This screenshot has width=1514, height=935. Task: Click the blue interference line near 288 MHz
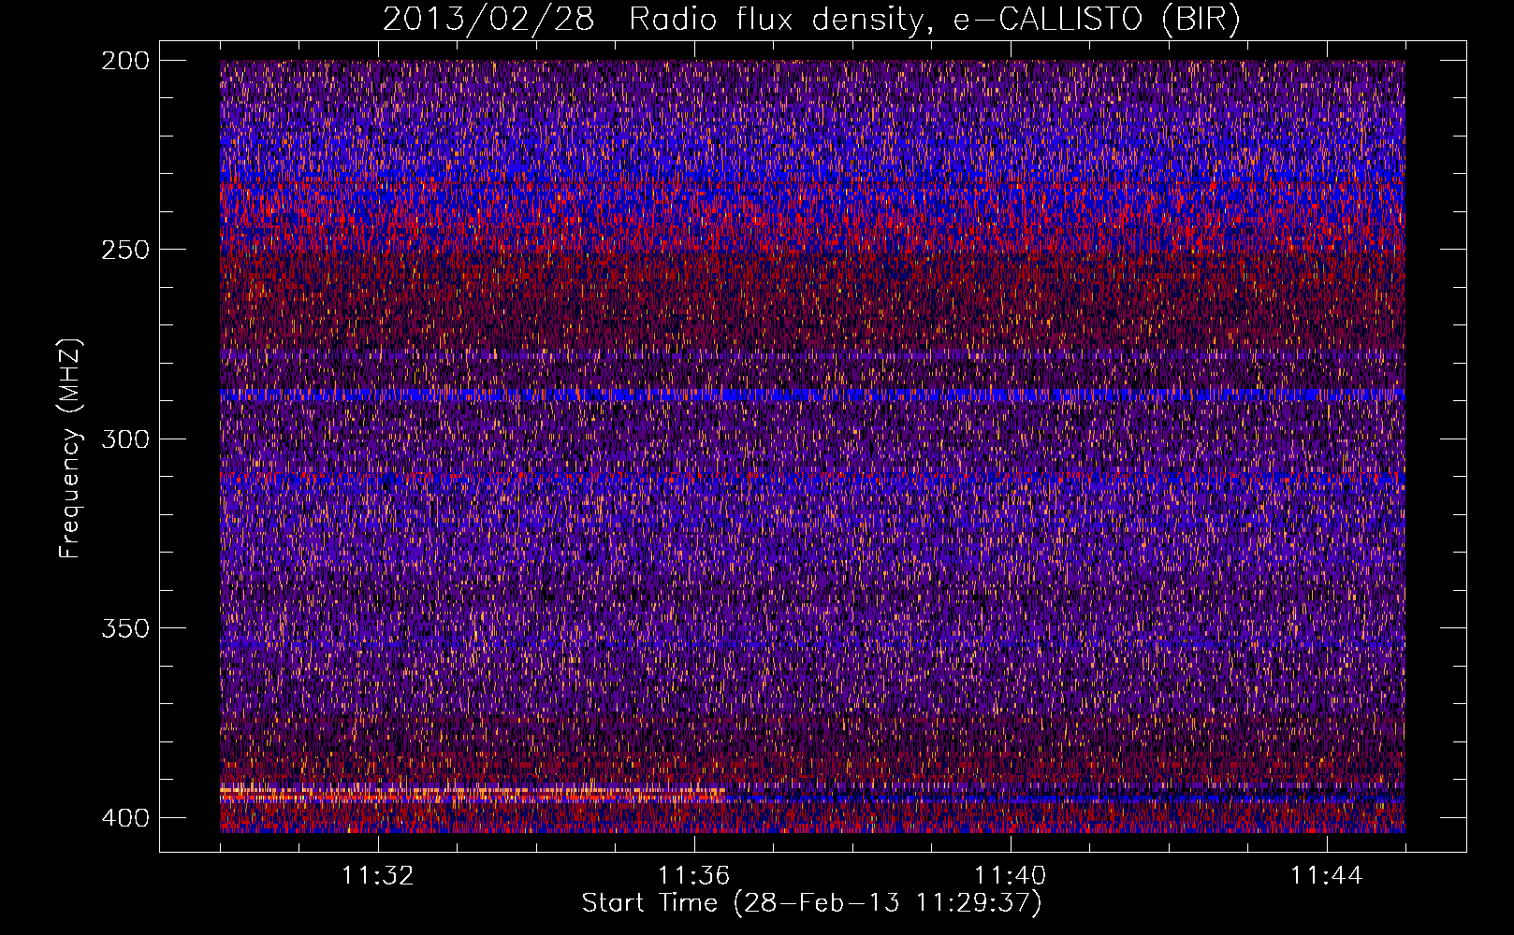point(812,396)
